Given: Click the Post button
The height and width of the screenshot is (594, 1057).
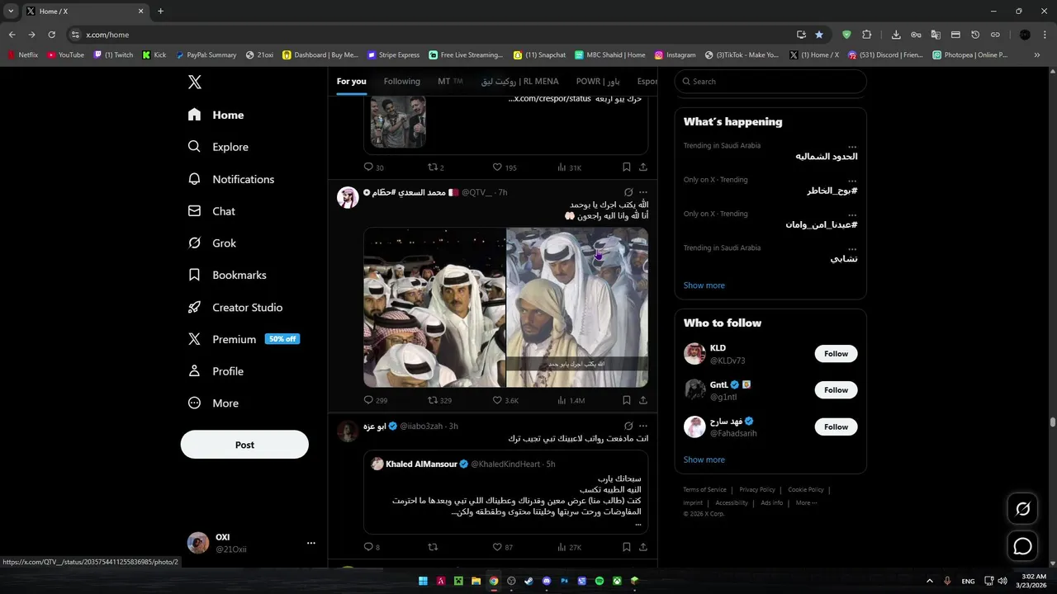Looking at the screenshot, I should pyautogui.click(x=244, y=445).
